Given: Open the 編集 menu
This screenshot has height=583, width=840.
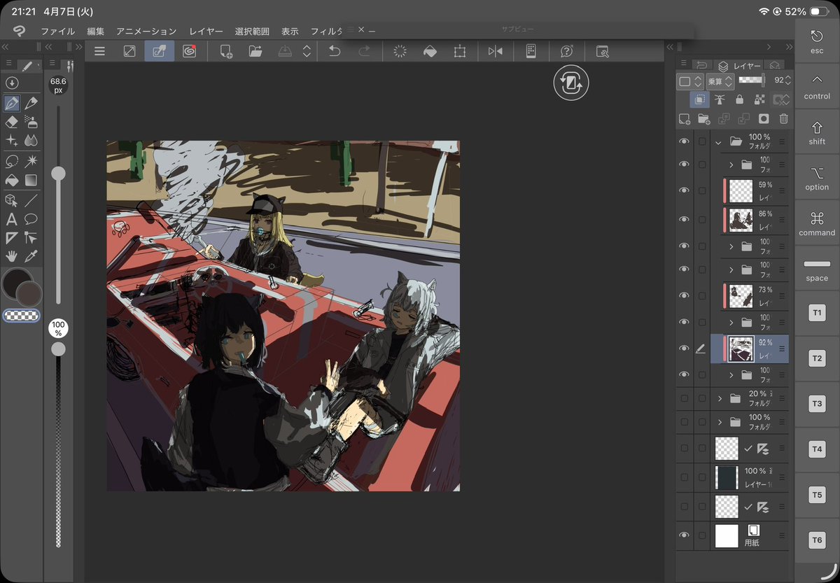Looking at the screenshot, I should [96, 31].
